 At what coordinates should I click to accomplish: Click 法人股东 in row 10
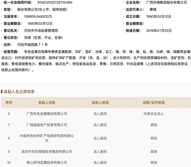(x=100, y=162)
